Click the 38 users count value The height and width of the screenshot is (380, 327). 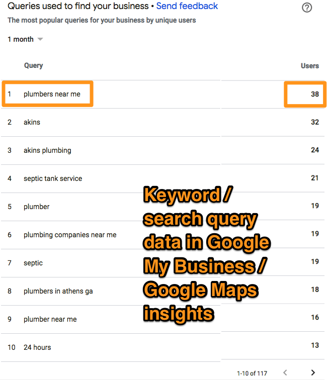click(315, 94)
